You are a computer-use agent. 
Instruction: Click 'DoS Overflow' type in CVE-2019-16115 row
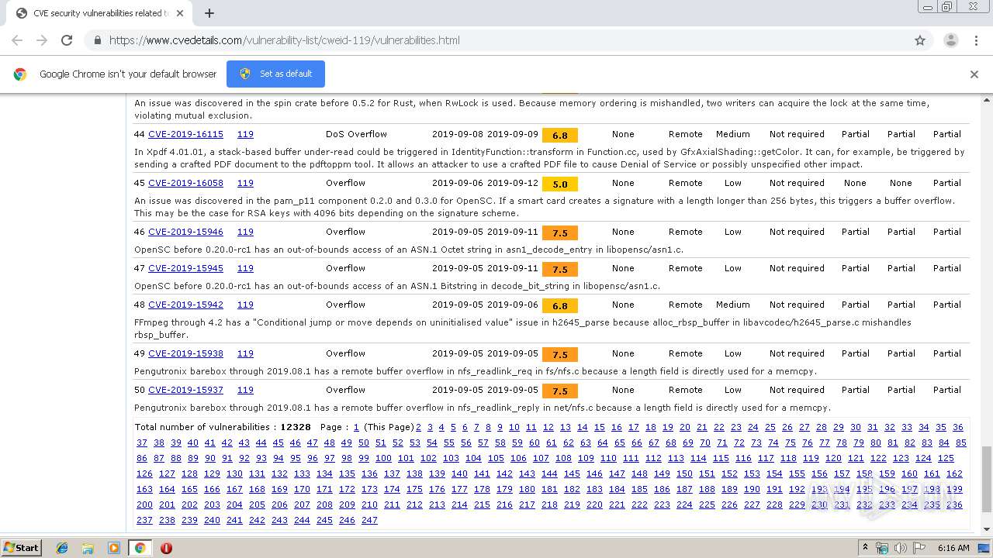point(356,134)
